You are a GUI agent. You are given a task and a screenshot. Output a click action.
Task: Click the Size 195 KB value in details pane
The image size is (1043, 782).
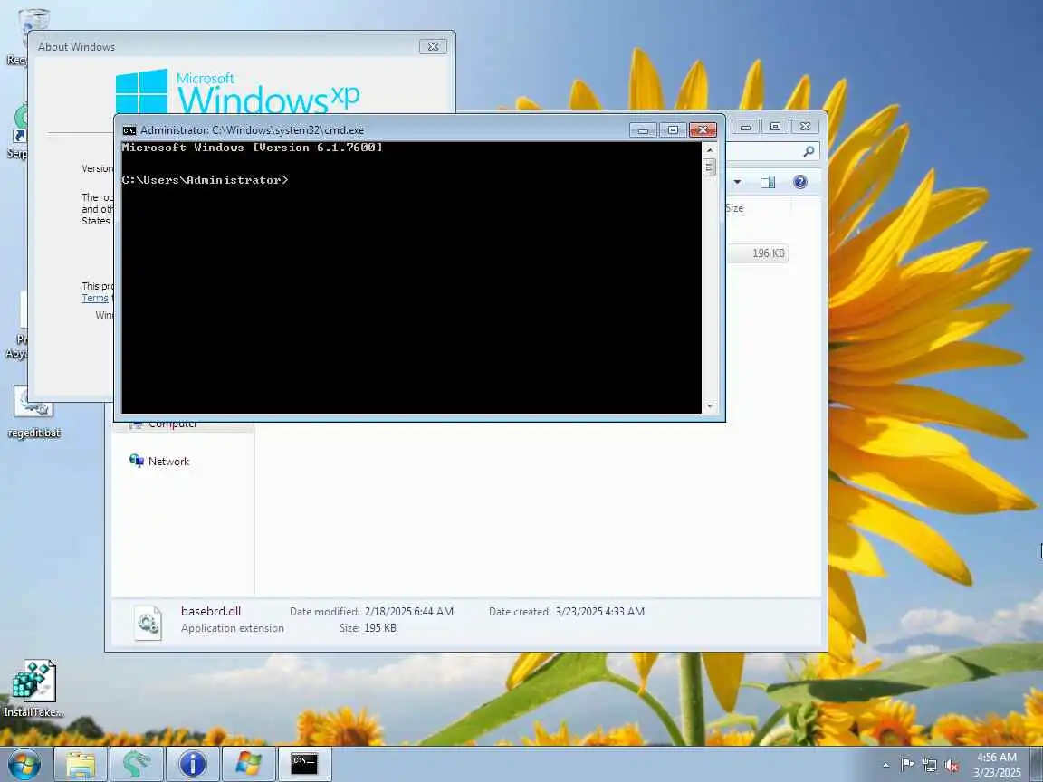click(380, 628)
